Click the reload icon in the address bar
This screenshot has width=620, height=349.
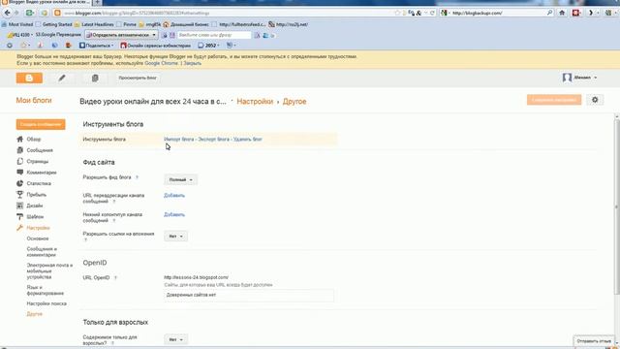pos(432,13)
